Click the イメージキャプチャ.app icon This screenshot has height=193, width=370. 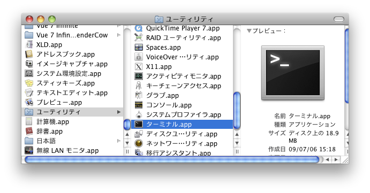29,64
